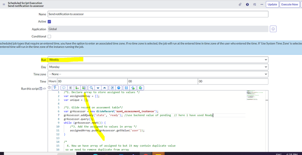Click the comment '/*2. Glide record on assesment table*/'
The image size is (302, 155).
(93, 108)
